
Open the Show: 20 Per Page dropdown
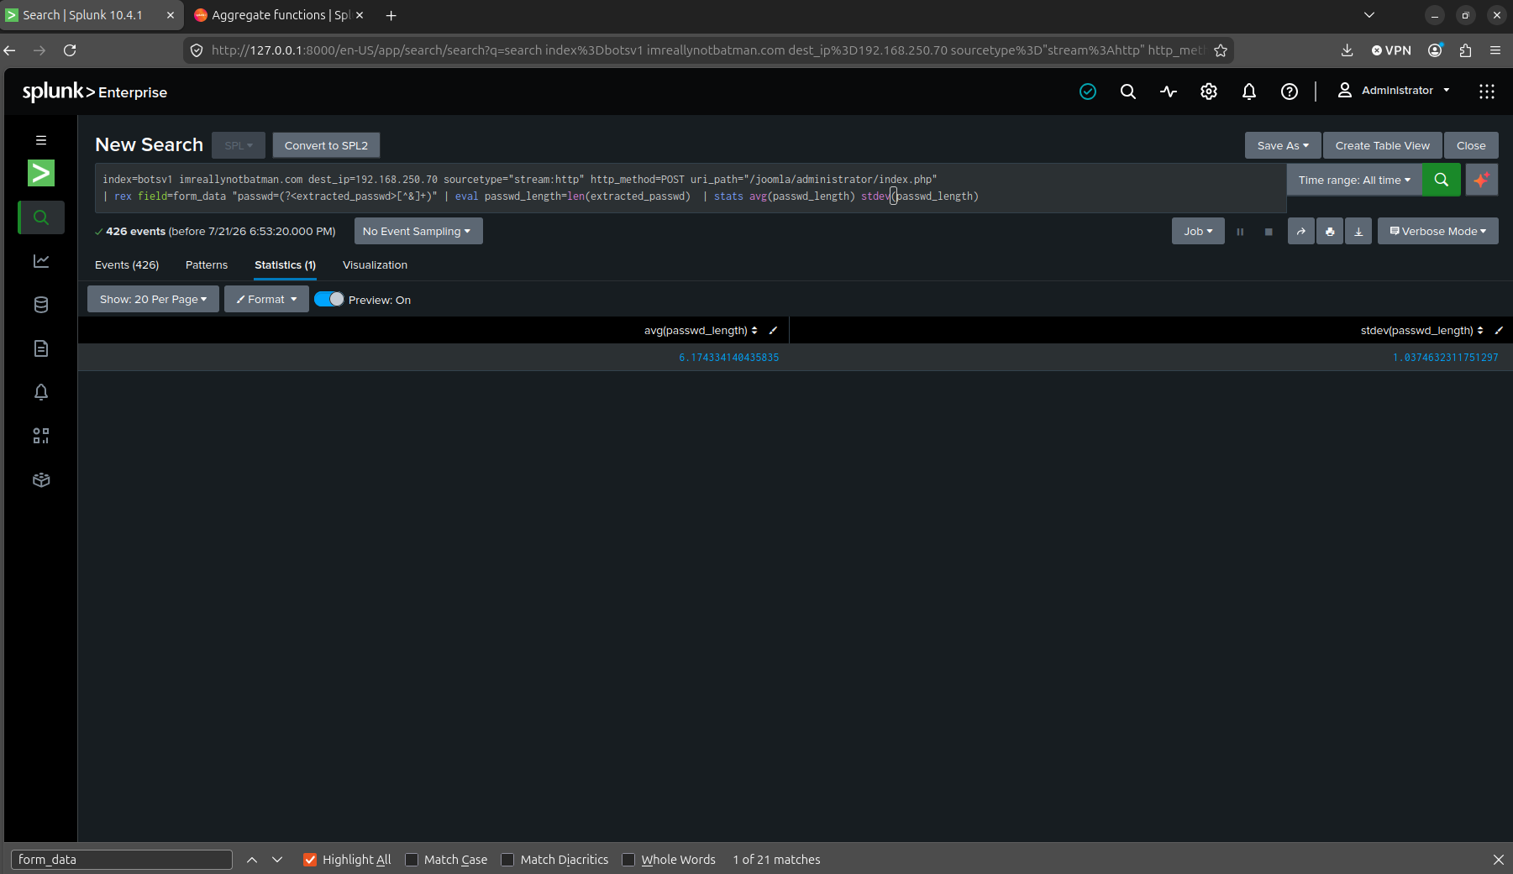tap(153, 299)
